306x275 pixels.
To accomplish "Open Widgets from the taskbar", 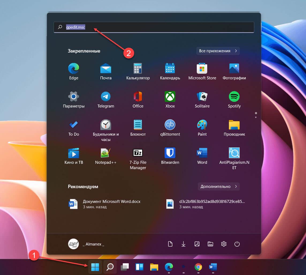I will [139, 267].
